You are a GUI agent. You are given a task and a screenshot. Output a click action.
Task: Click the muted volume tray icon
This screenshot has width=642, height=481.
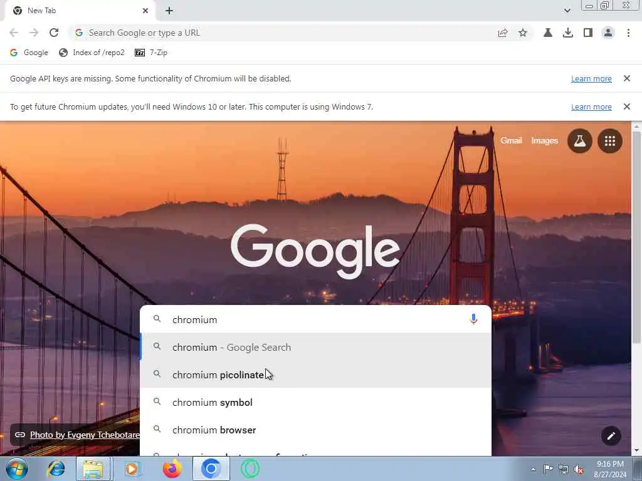coord(579,469)
